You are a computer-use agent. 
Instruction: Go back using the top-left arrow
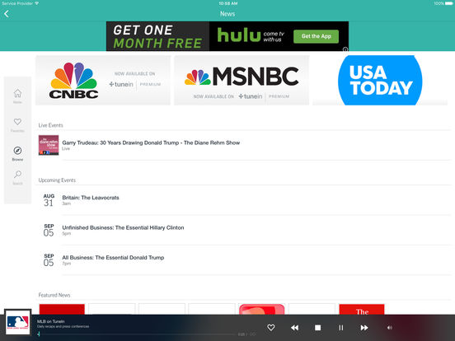(x=7, y=14)
